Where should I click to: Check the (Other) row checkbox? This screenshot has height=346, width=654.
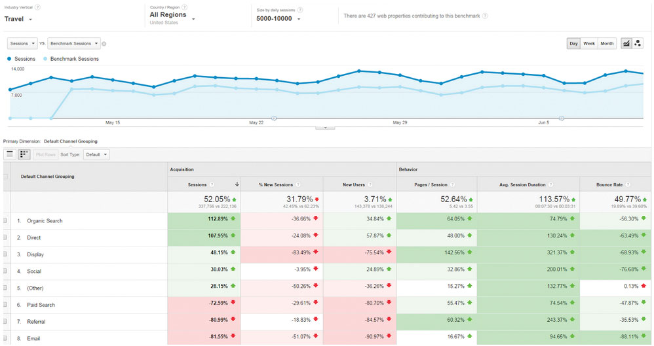pos(5,288)
